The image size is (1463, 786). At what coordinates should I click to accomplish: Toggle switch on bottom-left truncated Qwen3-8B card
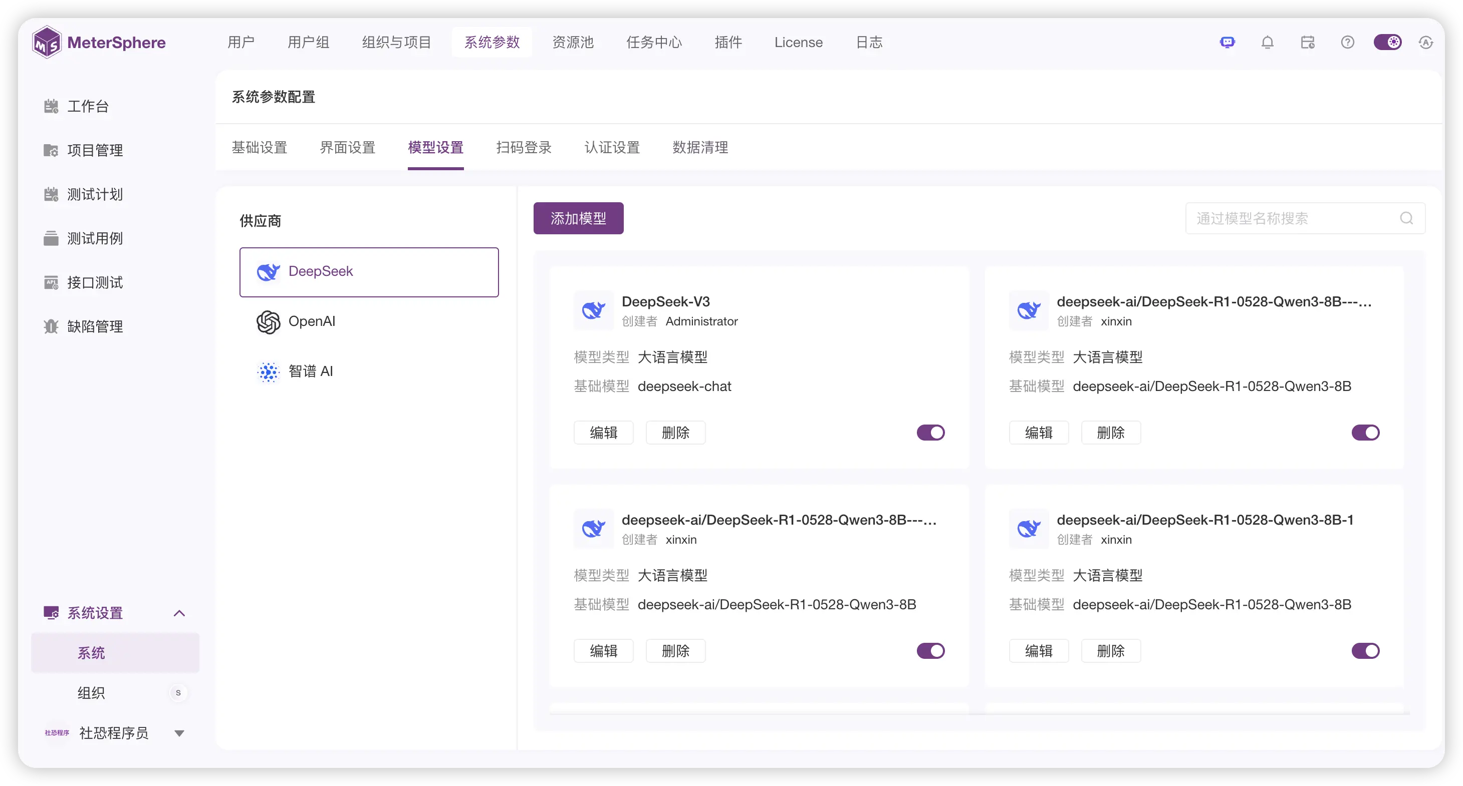tap(930, 651)
